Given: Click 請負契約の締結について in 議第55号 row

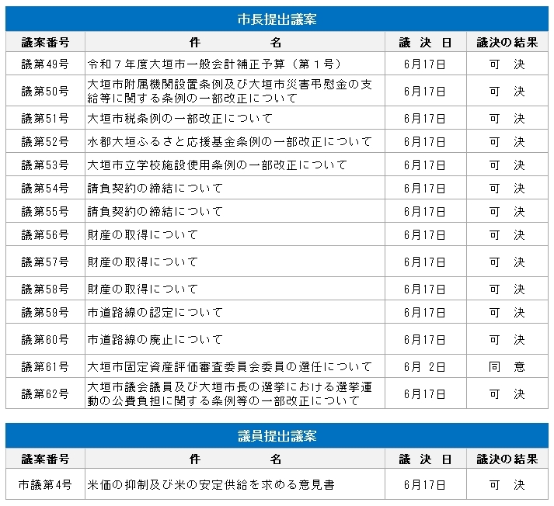Looking at the screenshot, I should click(155, 211).
